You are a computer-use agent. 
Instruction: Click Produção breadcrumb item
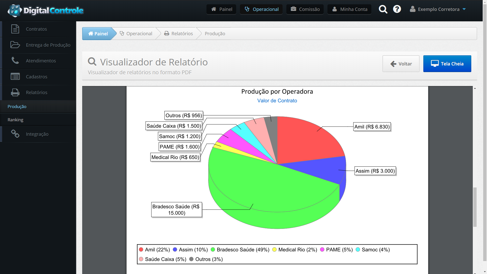click(x=215, y=33)
